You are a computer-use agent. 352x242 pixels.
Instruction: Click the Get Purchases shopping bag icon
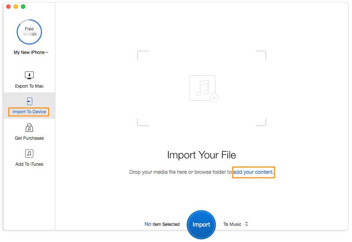click(x=29, y=128)
